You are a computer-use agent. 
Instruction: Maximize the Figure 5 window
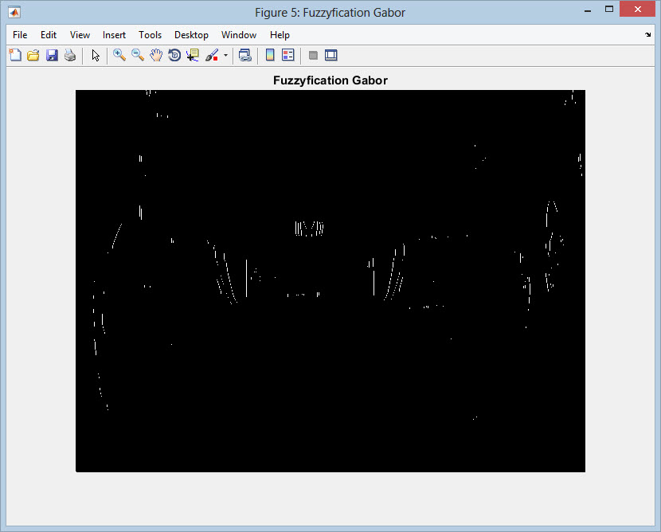coord(609,10)
